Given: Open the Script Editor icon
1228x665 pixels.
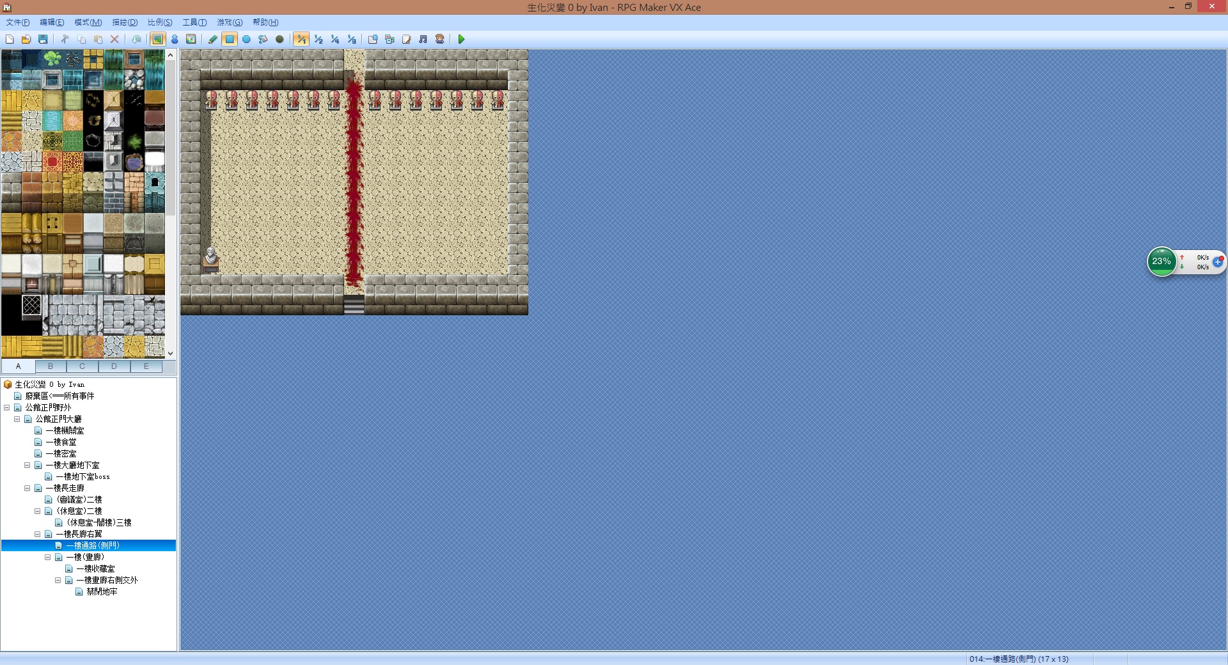Looking at the screenshot, I should click(x=406, y=39).
